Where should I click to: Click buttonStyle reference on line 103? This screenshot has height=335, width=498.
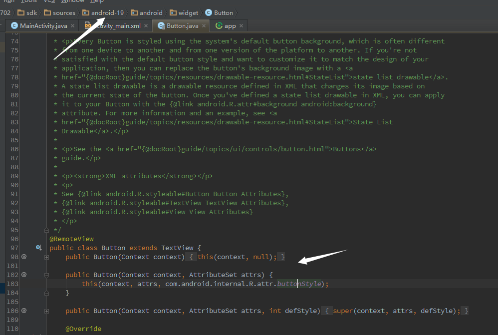pos(299,284)
